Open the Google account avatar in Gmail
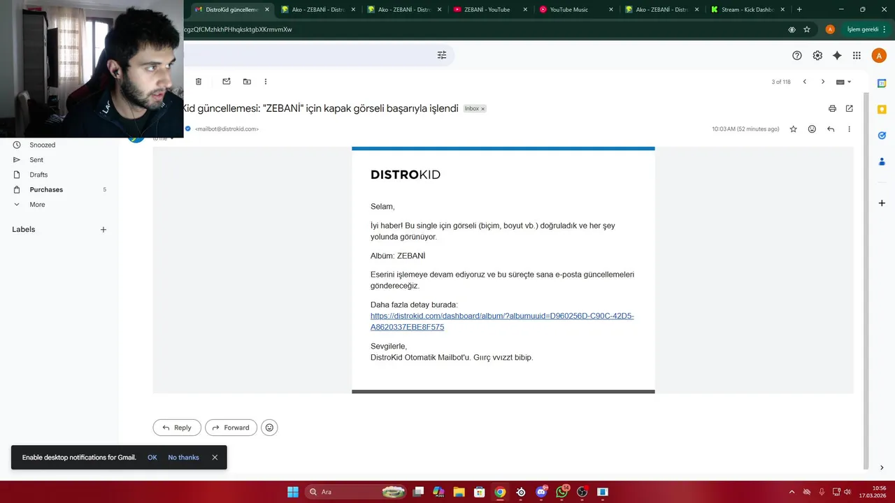This screenshot has width=895, height=503. [879, 55]
